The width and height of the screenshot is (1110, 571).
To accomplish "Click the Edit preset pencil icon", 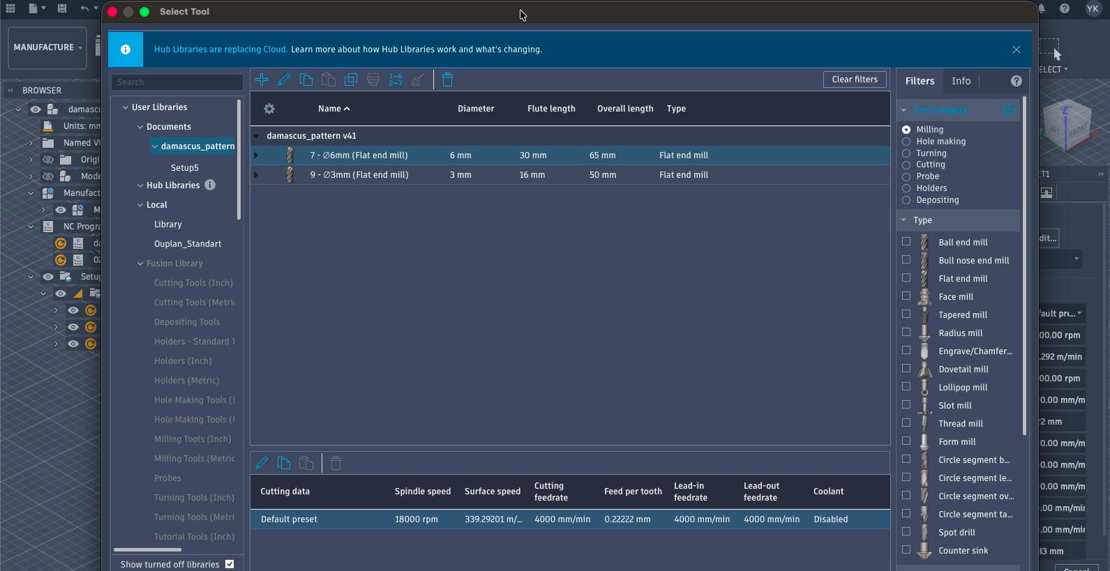I will 262,463.
